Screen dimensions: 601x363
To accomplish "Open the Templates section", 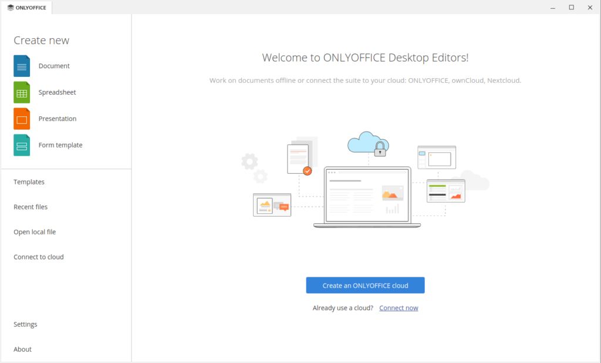I will coord(29,182).
